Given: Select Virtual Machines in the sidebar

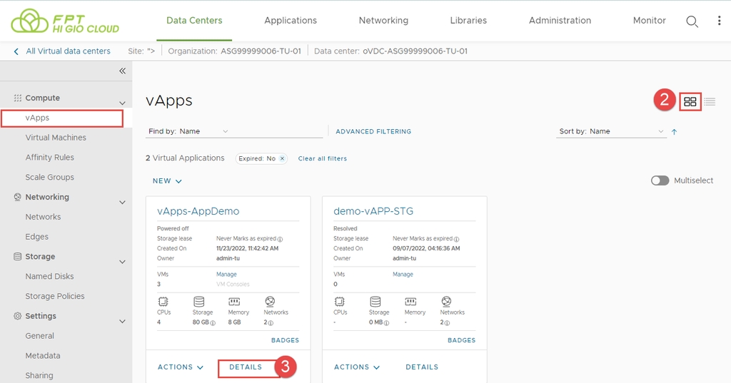Looking at the screenshot, I should [56, 138].
